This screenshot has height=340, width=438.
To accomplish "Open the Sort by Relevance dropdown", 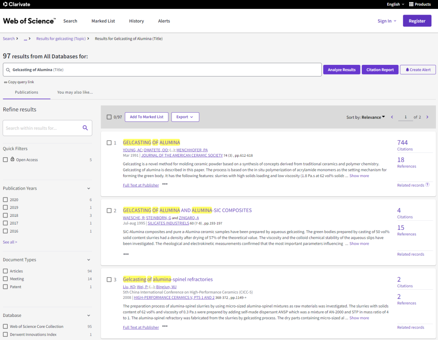I will [x=366, y=117].
